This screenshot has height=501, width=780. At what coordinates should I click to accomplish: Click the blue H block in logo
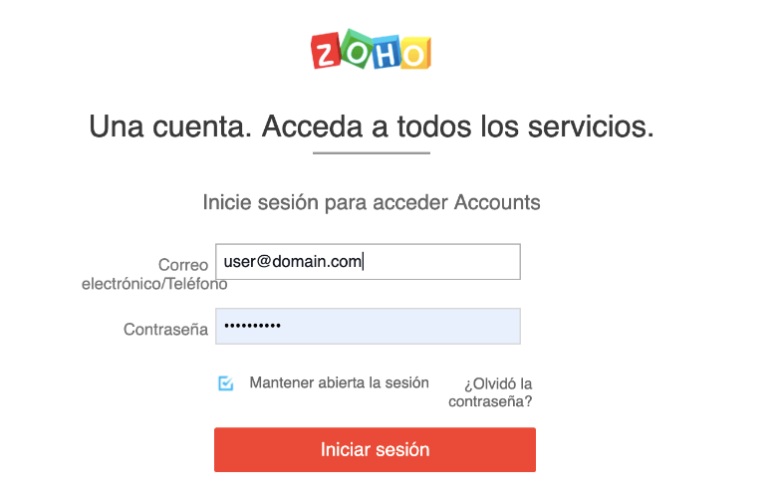[x=385, y=51]
